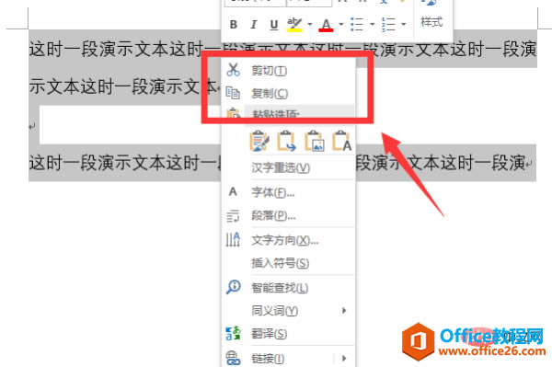Paste keeping source formatting
This screenshot has height=367, width=552.
259,141
